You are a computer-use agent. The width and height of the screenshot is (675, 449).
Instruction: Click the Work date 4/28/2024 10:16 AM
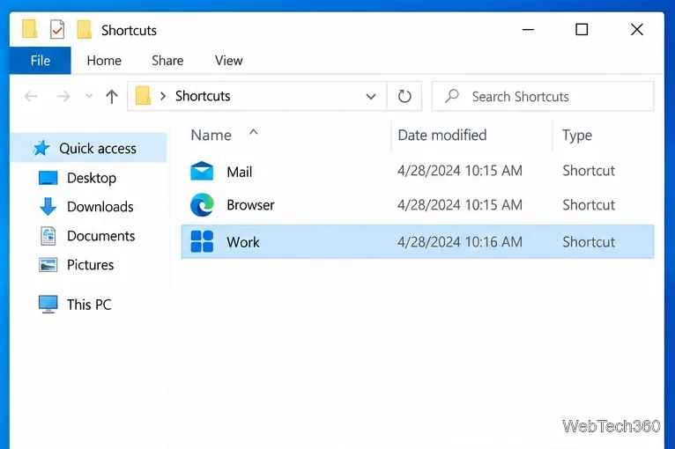pos(460,242)
